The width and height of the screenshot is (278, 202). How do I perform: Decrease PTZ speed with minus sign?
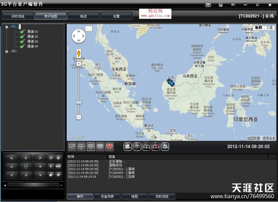(61, 186)
